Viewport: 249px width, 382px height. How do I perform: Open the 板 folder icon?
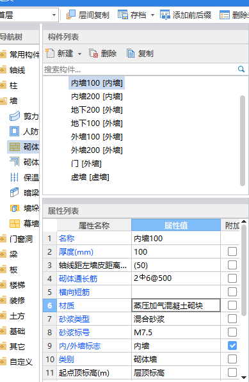coord(3,269)
